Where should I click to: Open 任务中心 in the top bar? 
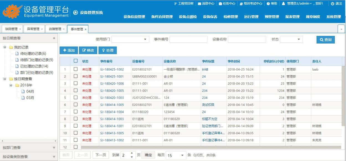pos(220,3)
